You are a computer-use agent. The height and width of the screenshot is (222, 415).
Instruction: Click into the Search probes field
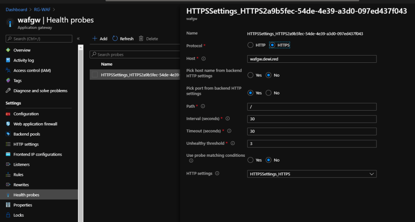134,54
